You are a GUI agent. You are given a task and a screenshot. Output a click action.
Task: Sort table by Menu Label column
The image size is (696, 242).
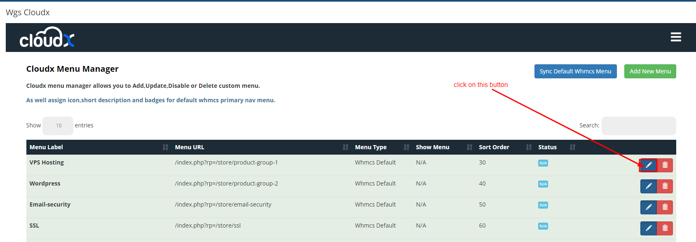46,147
